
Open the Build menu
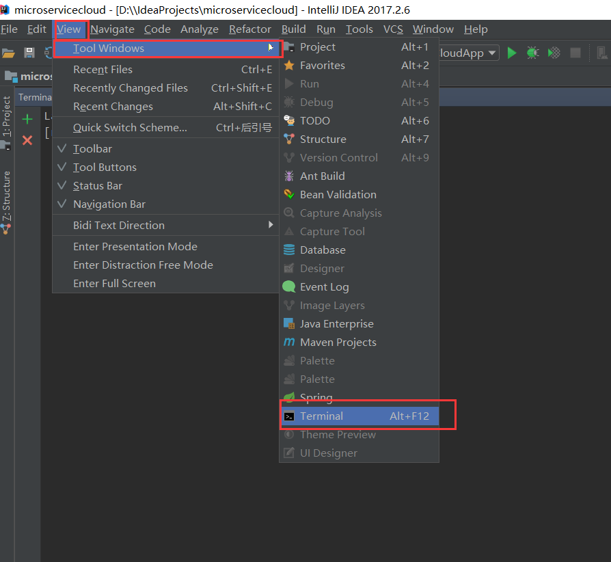click(x=294, y=29)
